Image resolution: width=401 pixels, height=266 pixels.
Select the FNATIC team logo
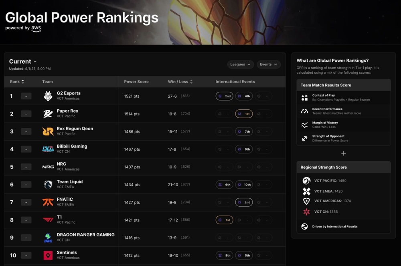click(x=48, y=202)
